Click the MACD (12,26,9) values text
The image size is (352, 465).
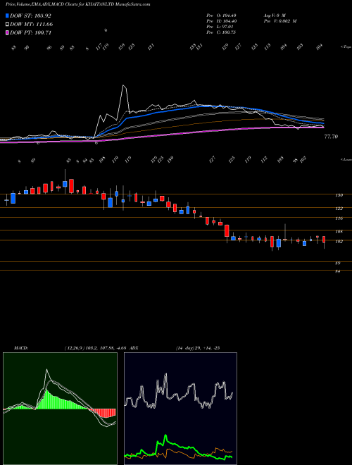(96, 348)
